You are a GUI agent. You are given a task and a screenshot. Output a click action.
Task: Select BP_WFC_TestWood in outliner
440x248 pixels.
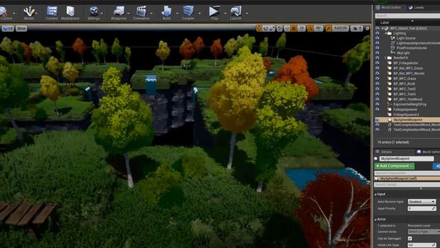408,99
